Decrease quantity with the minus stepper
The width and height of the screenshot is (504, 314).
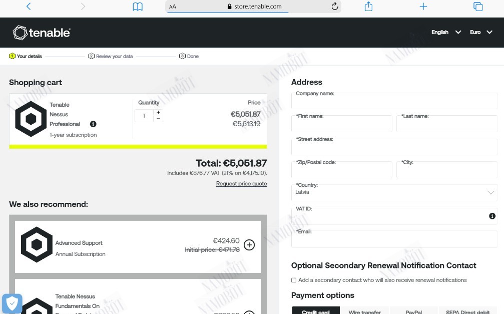(x=158, y=119)
